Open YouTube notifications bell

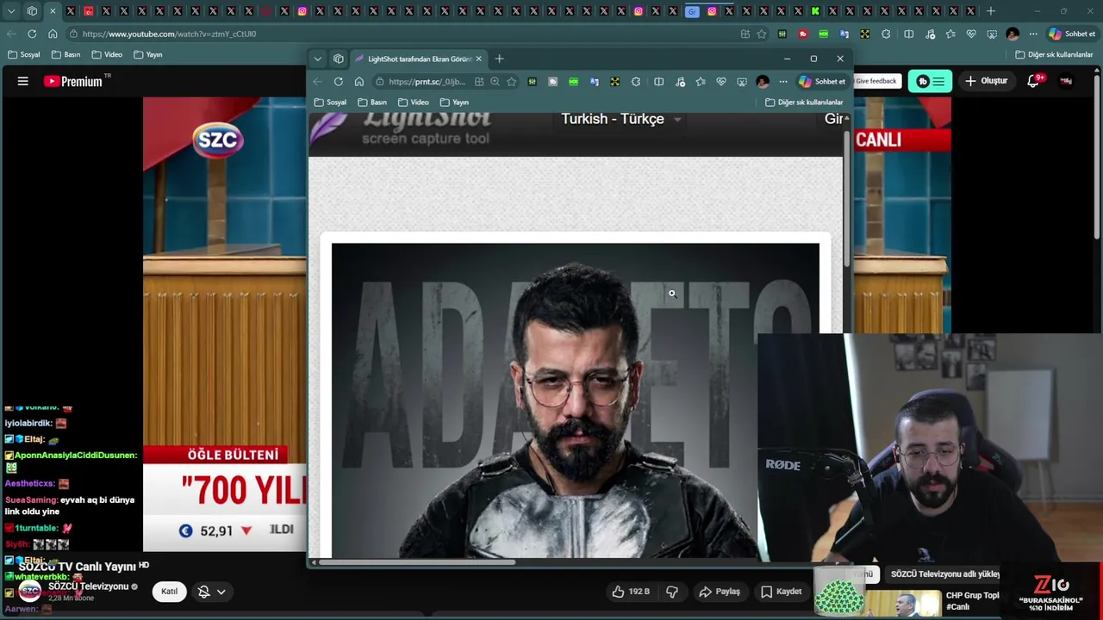coord(1035,81)
